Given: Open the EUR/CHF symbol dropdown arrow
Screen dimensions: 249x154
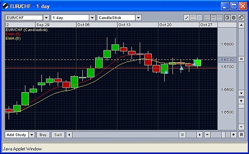Looking at the screenshot, I should (46, 18).
